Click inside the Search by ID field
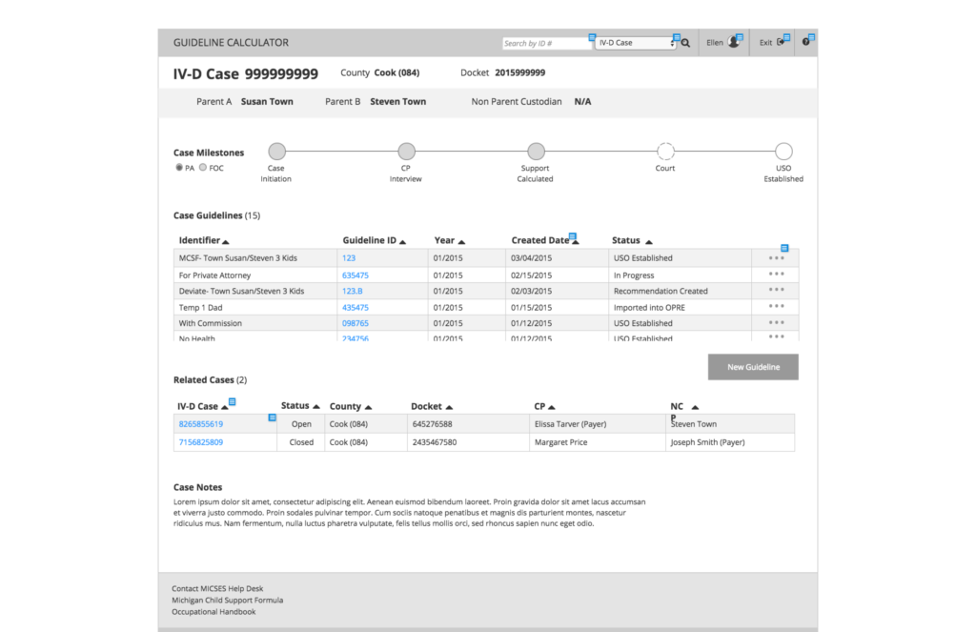Screen dimensions: 976x632 pyautogui.click(x=545, y=42)
